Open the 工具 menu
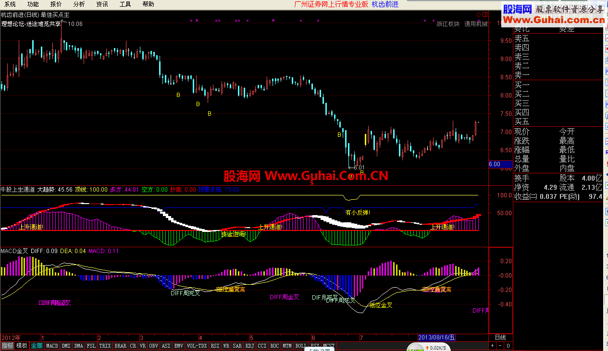The image size is (608, 351). [125, 4]
